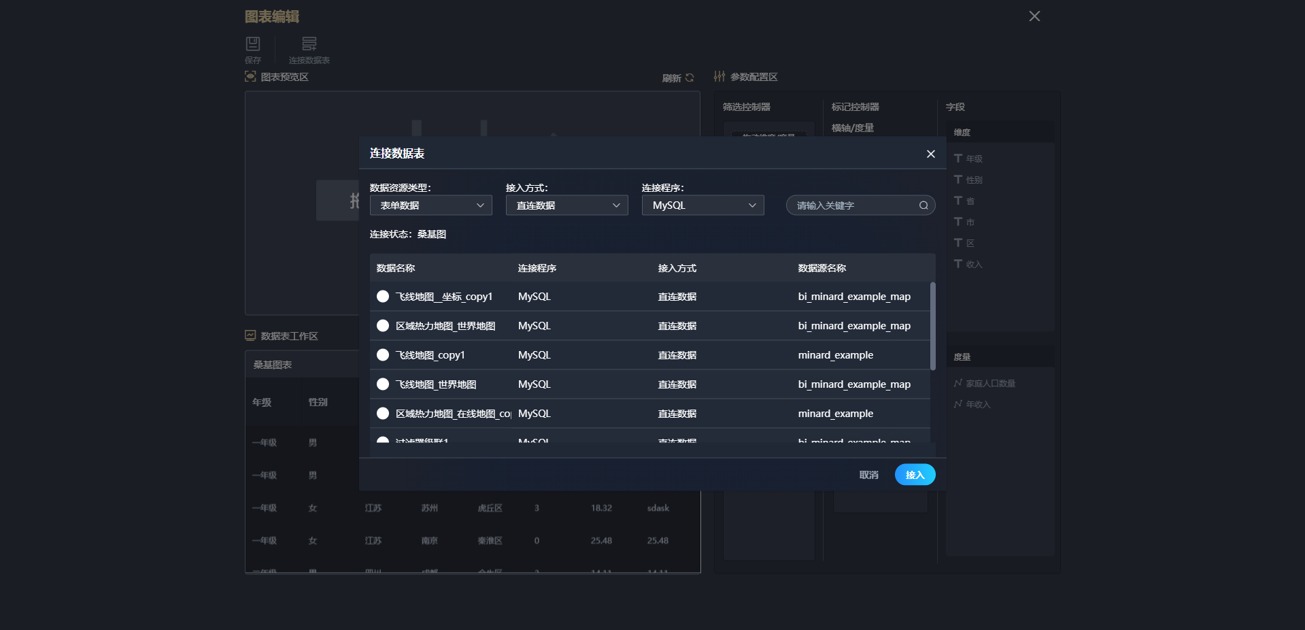This screenshot has width=1305, height=630.
Task: Click the numeric icon beside 家庭人口数量
Action: (958, 383)
